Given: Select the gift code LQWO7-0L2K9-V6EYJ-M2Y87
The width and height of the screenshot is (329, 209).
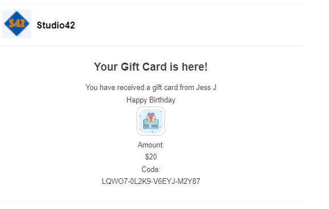Looking at the screenshot, I should click(151, 181).
